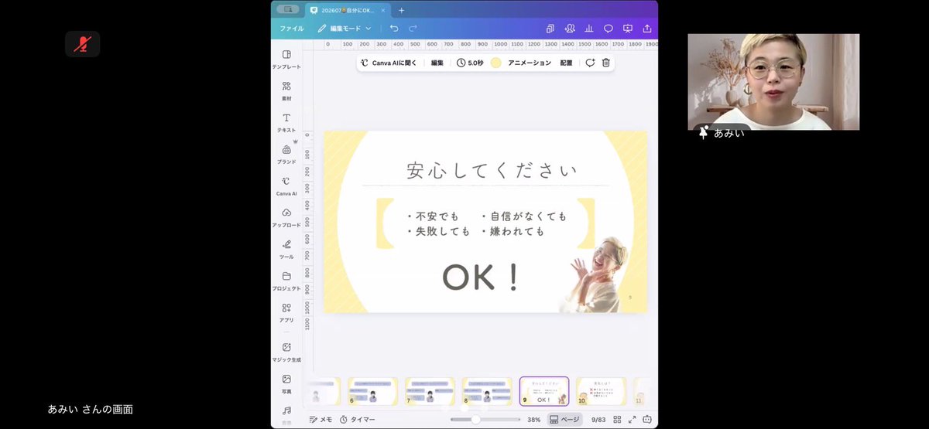Open the タイマー (Timer)

point(357,419)
